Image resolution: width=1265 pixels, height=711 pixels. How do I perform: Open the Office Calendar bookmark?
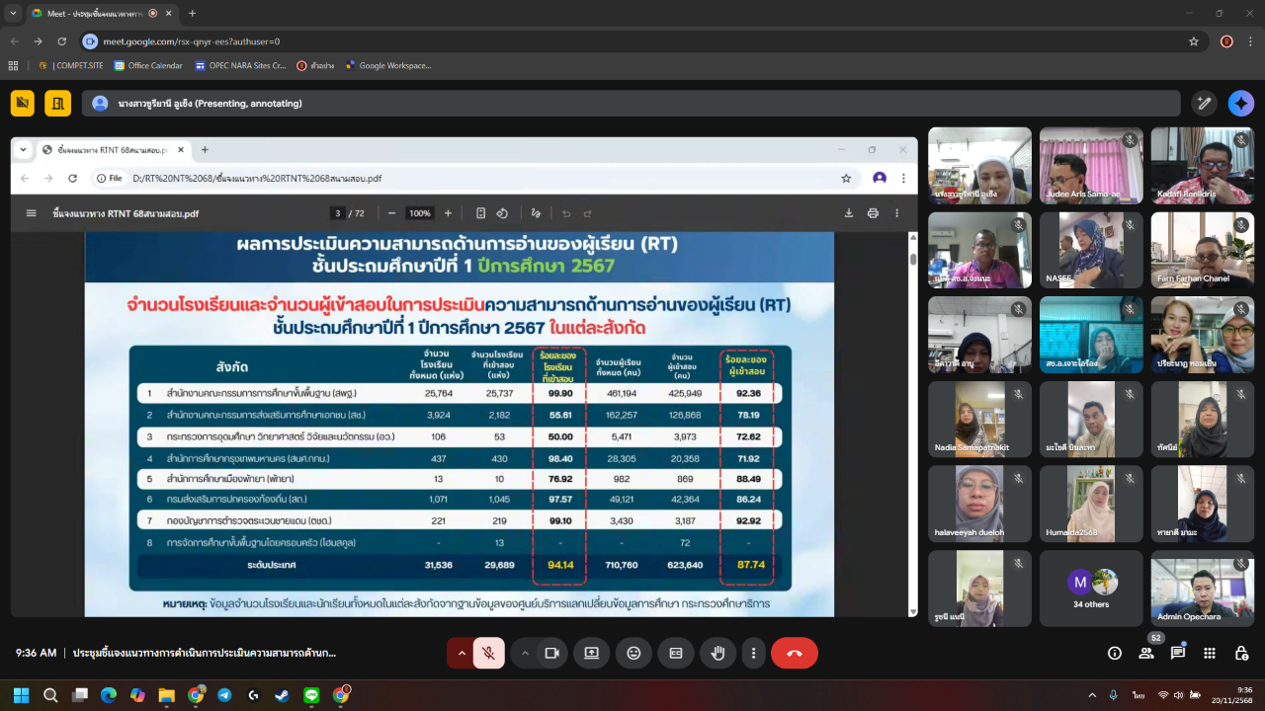[148, 66]
